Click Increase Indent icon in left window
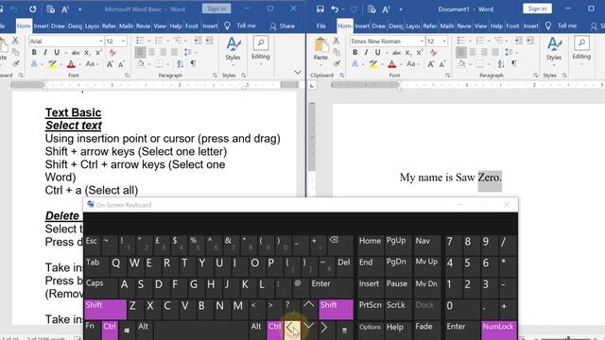The image size is (605, 340). (209, 41)
